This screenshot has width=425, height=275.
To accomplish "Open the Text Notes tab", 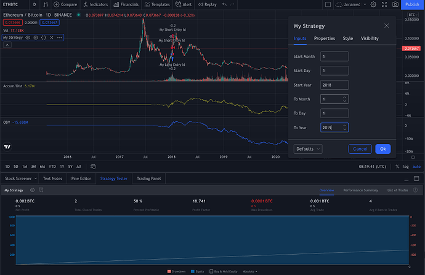I will click(x=52, y=178).
